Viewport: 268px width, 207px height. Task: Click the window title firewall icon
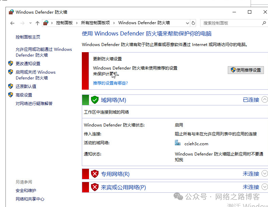click(11, 12)
